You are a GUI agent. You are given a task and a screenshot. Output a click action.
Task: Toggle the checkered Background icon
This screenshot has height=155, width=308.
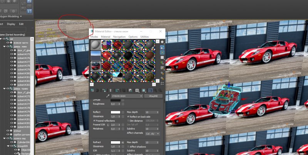162,52
